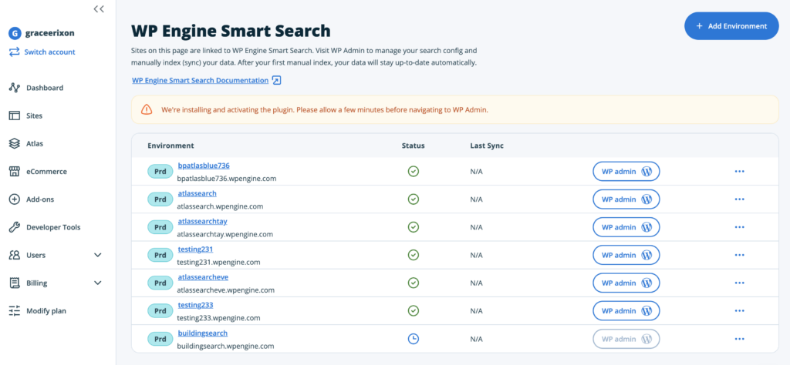The width and height of the screenshot is (790, 365).
Task: Click the graceerixon avatar icon
Action: click(x=14, y=33)
